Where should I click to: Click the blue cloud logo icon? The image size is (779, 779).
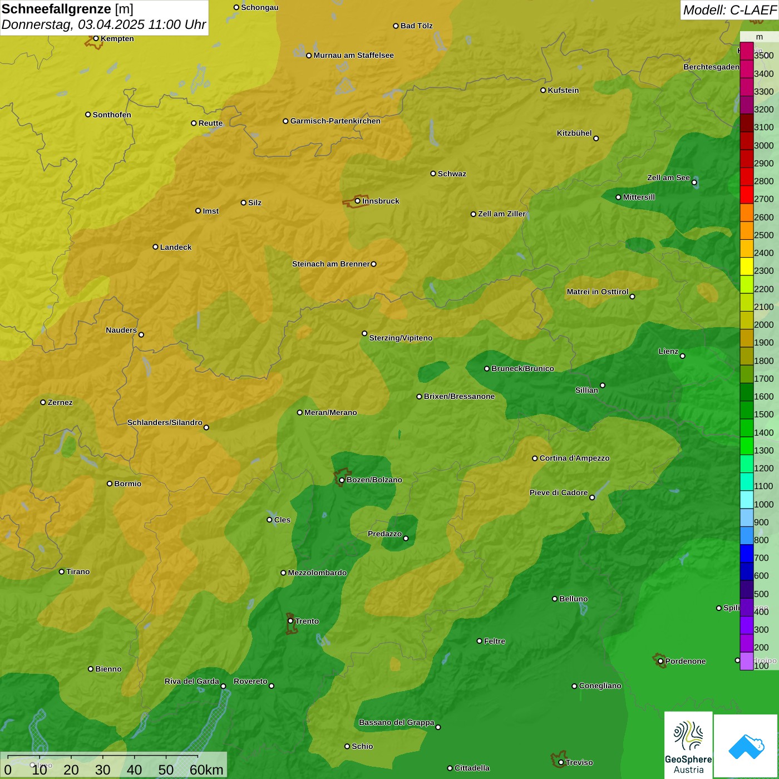746,747
